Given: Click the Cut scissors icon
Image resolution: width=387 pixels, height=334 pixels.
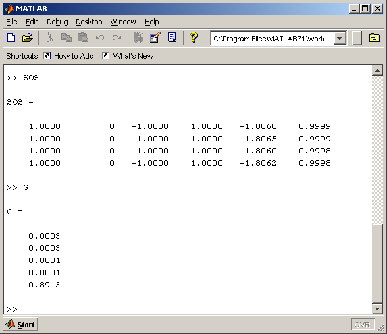Looking at the screenshot, I should [49, 38].
